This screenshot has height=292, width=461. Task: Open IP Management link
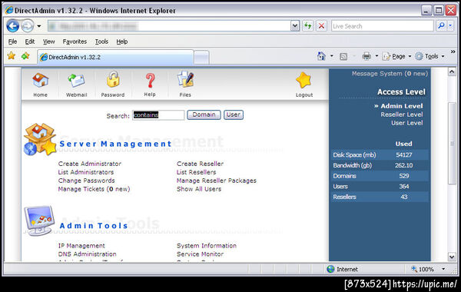[81, 246]
